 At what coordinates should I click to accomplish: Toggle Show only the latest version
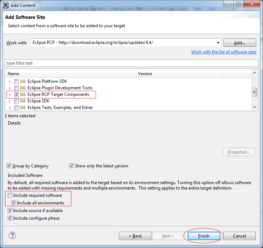pyautogui.click(x=71, y=166)
